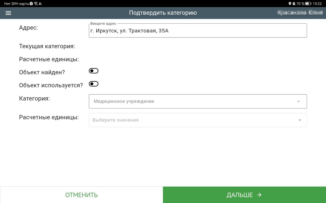326x203 pixels.
Task: Open the hamburger navigation menu
Action: 8,13
